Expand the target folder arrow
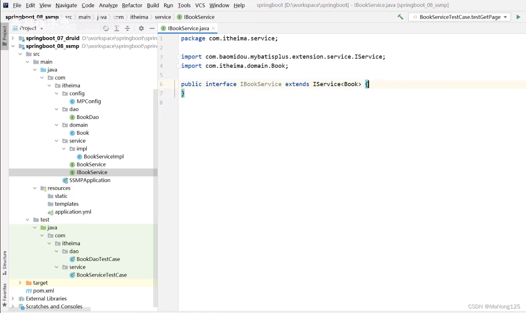 [20, 283]
